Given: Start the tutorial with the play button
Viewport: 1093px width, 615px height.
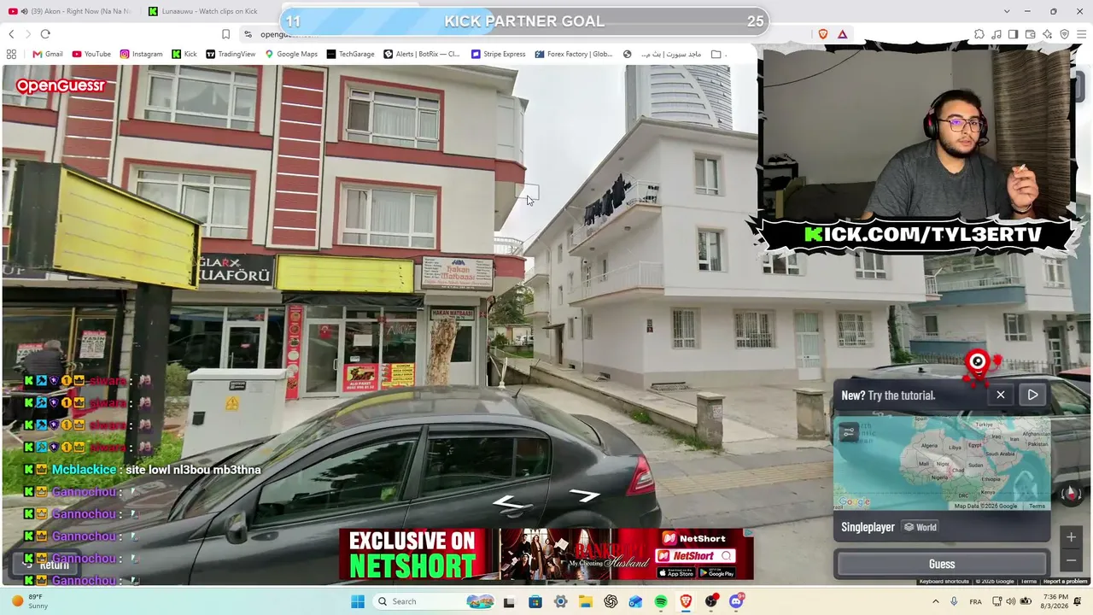Looking at the screenshot, I should pos(1032,395).
